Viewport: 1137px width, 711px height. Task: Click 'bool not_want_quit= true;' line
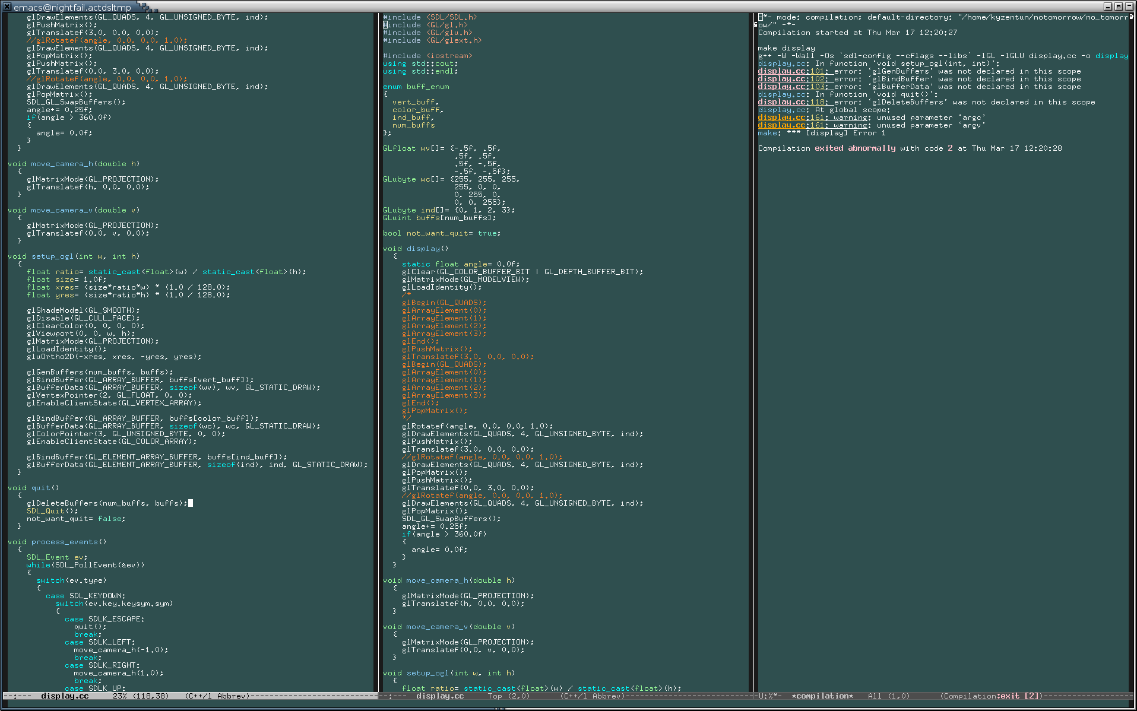(442, 233)
